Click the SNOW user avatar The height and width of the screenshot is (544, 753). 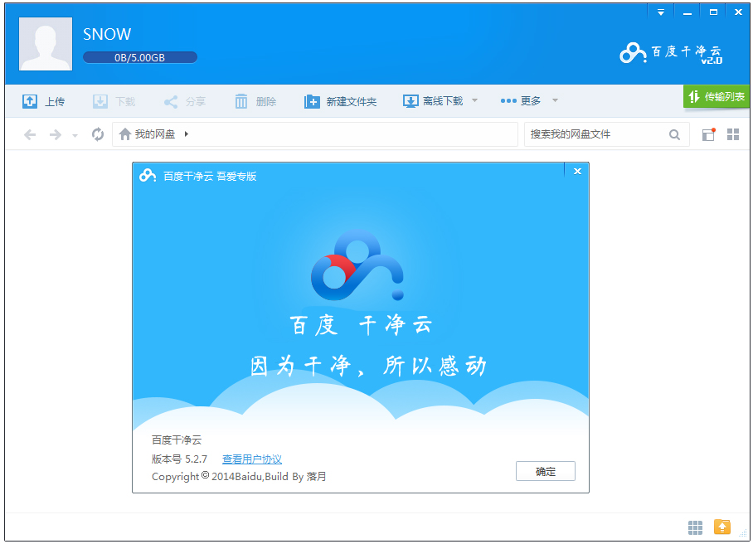(46, 44)
